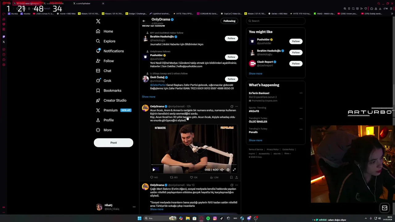Open options for the #KGvFB trend
395x222 pixels.
click(301, 108)
